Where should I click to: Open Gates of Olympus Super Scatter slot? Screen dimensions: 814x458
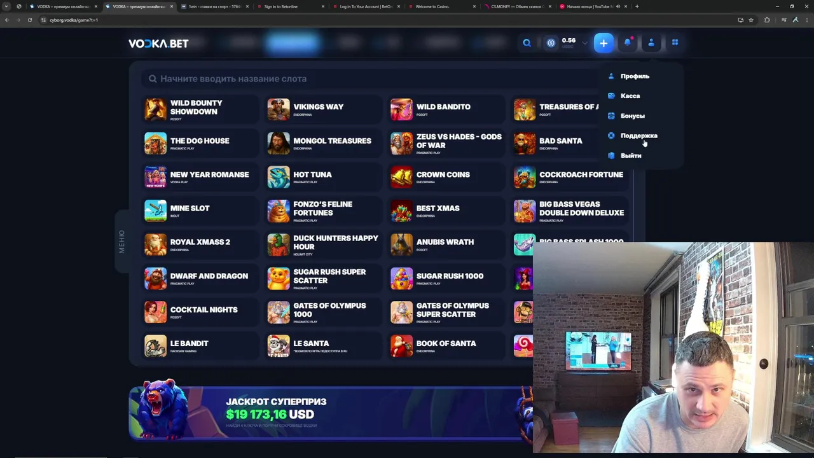(446, 312)
